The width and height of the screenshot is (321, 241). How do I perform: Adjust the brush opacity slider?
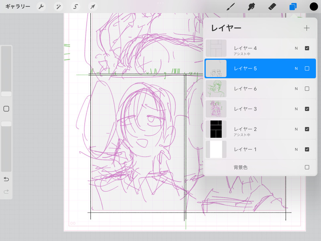[6, 124]
